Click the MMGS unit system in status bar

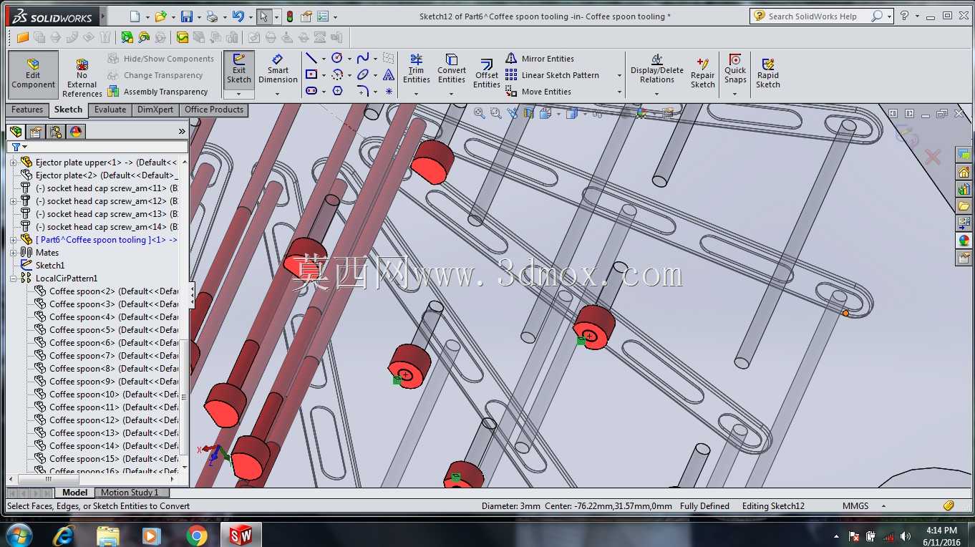click(x=855, y=506)
